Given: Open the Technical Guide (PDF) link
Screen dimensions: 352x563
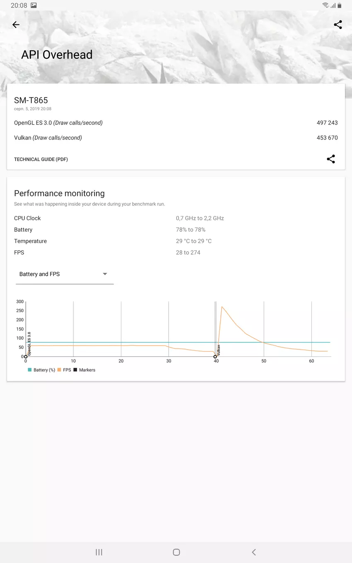Looking at the screenshot, I should pos(41,159).
